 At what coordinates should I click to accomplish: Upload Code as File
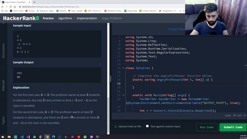click(x=128, y=126)
